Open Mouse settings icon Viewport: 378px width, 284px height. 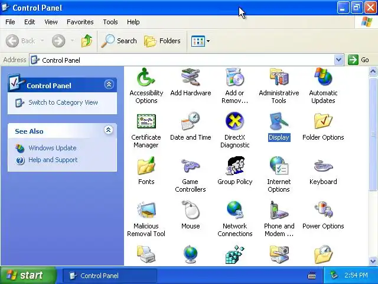click(x=190, y=210)
